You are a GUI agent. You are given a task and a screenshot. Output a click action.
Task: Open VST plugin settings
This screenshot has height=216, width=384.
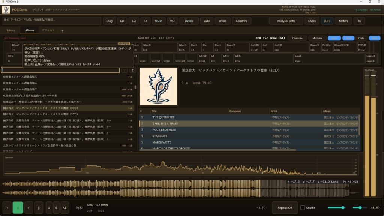pos(172,21)
